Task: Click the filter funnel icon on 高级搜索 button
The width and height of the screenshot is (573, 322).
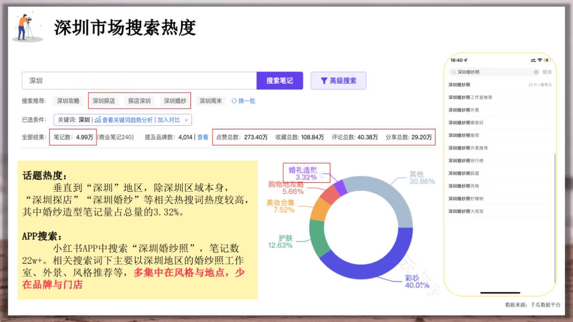Action: [x=325, y=80]
